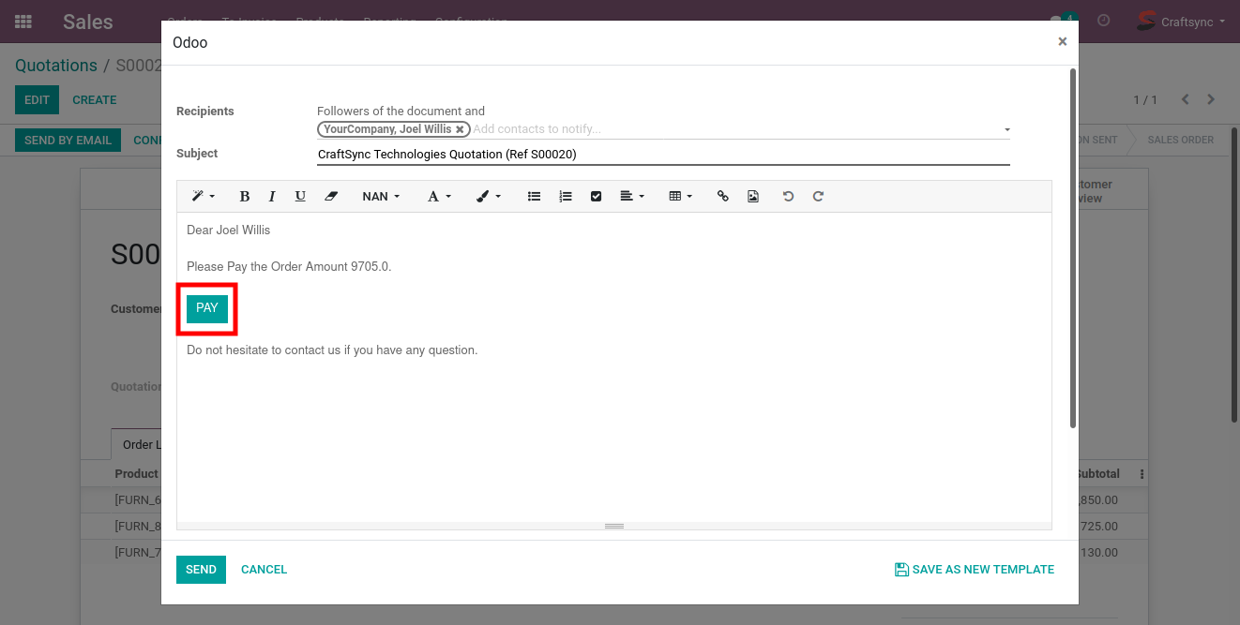The image size is (1240, 625).
Task: Expand the table insert dropdown
Action: click(x=680, y=197)
